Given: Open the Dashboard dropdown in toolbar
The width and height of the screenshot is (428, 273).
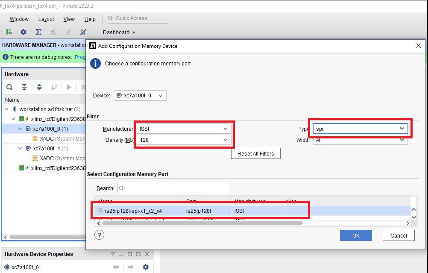Looking at the screenshot, I should (119, 32).
